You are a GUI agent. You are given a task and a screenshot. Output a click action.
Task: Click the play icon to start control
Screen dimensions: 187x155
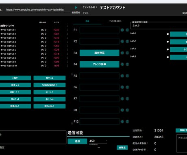pos(76,7)
